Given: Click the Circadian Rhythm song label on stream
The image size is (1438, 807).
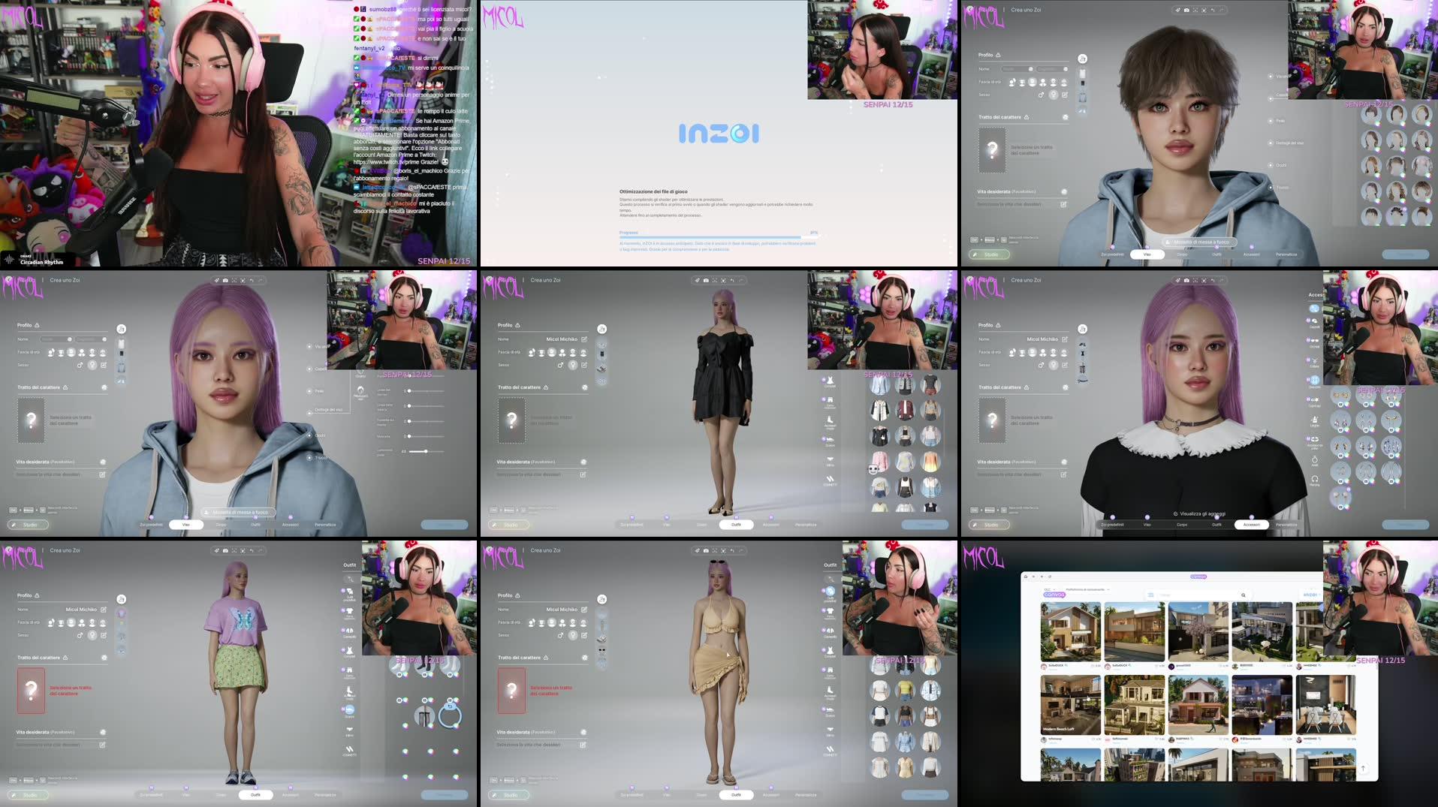Looking at the screenshot, I should point(41,262).
